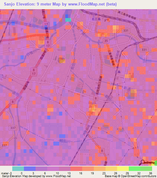Select the blue 0 meter legend swatch

(30, 169)
